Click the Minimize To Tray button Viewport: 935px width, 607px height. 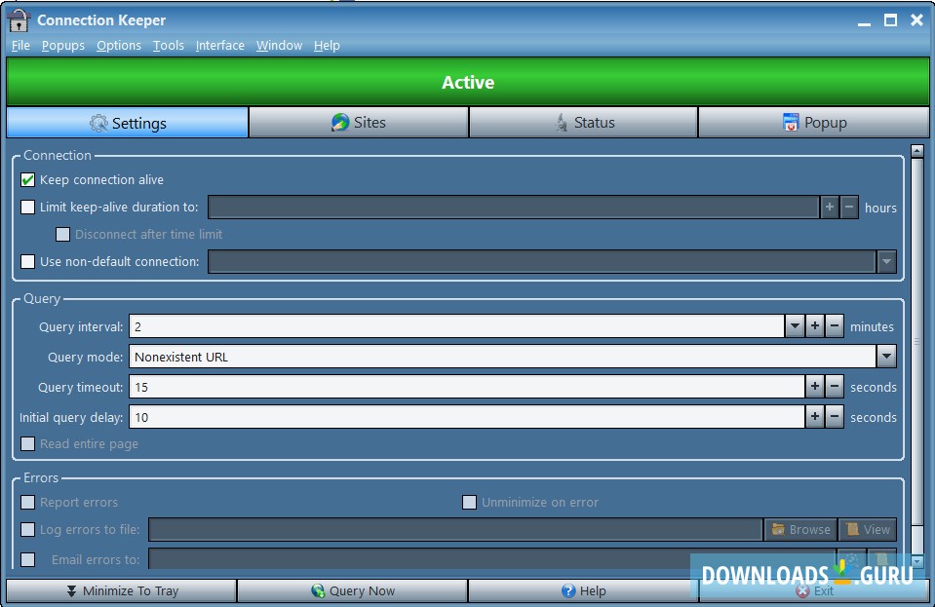pos(122,590)
